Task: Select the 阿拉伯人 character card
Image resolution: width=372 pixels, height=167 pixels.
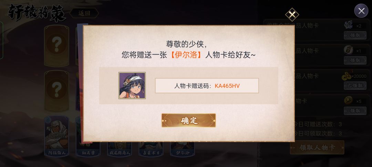Action: pyautogui.click(x=56, y=136)
